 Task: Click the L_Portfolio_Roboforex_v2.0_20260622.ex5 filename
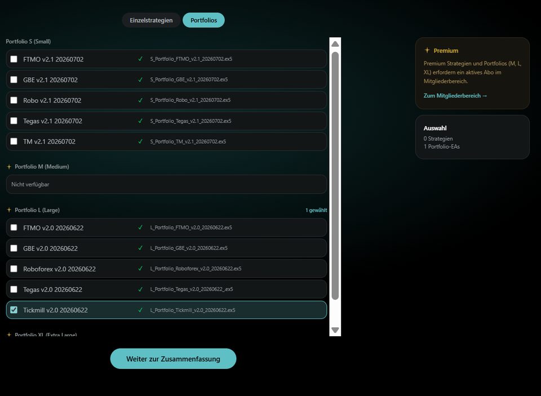coord(196,268)
